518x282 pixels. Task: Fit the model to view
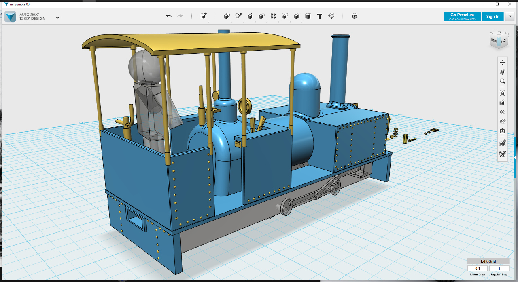pos(503,93)
